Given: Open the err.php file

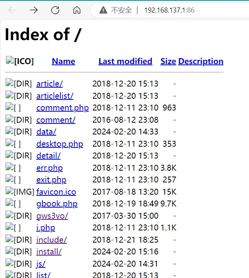Looking at the screenshot, I should pyautogui.click(x=49, y=168).
